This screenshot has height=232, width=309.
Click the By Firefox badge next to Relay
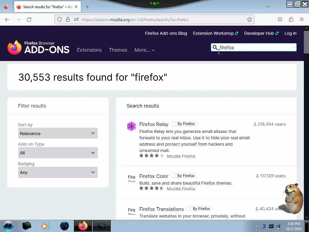click(184, 124)
